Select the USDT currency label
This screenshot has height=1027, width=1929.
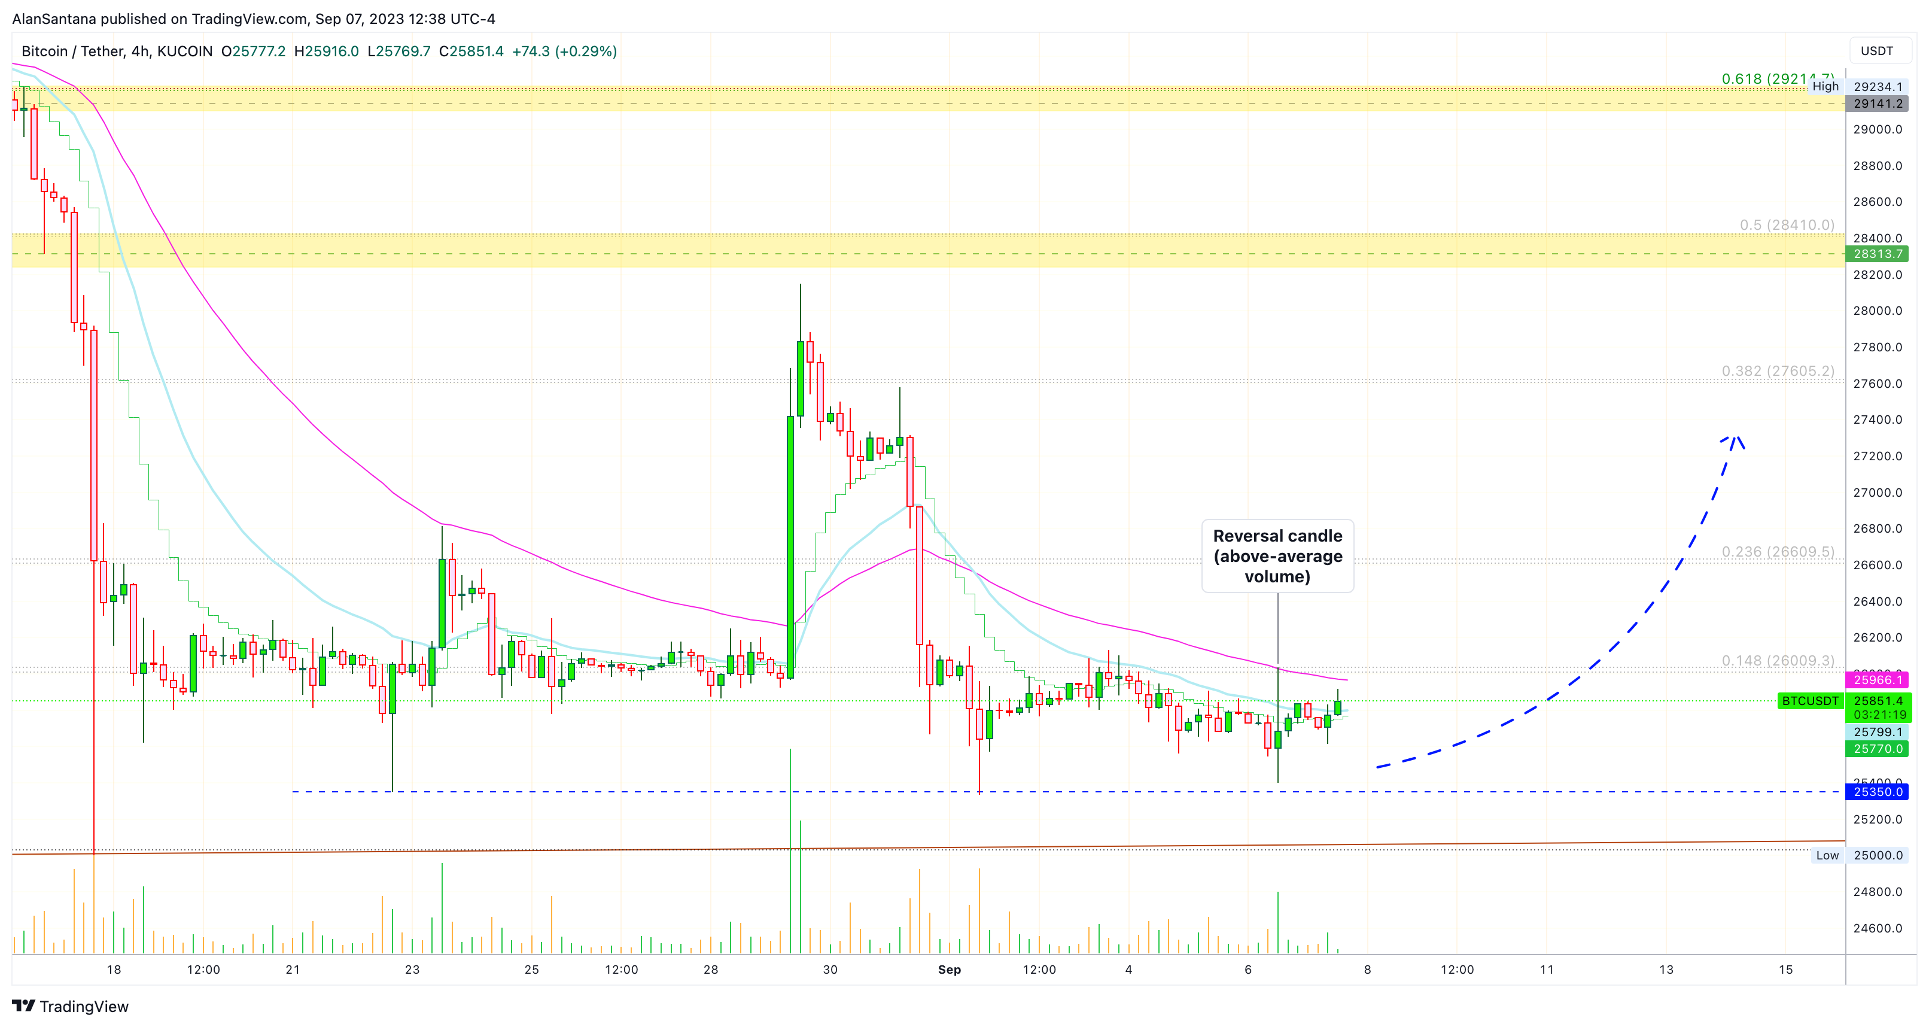(1876, 51)
